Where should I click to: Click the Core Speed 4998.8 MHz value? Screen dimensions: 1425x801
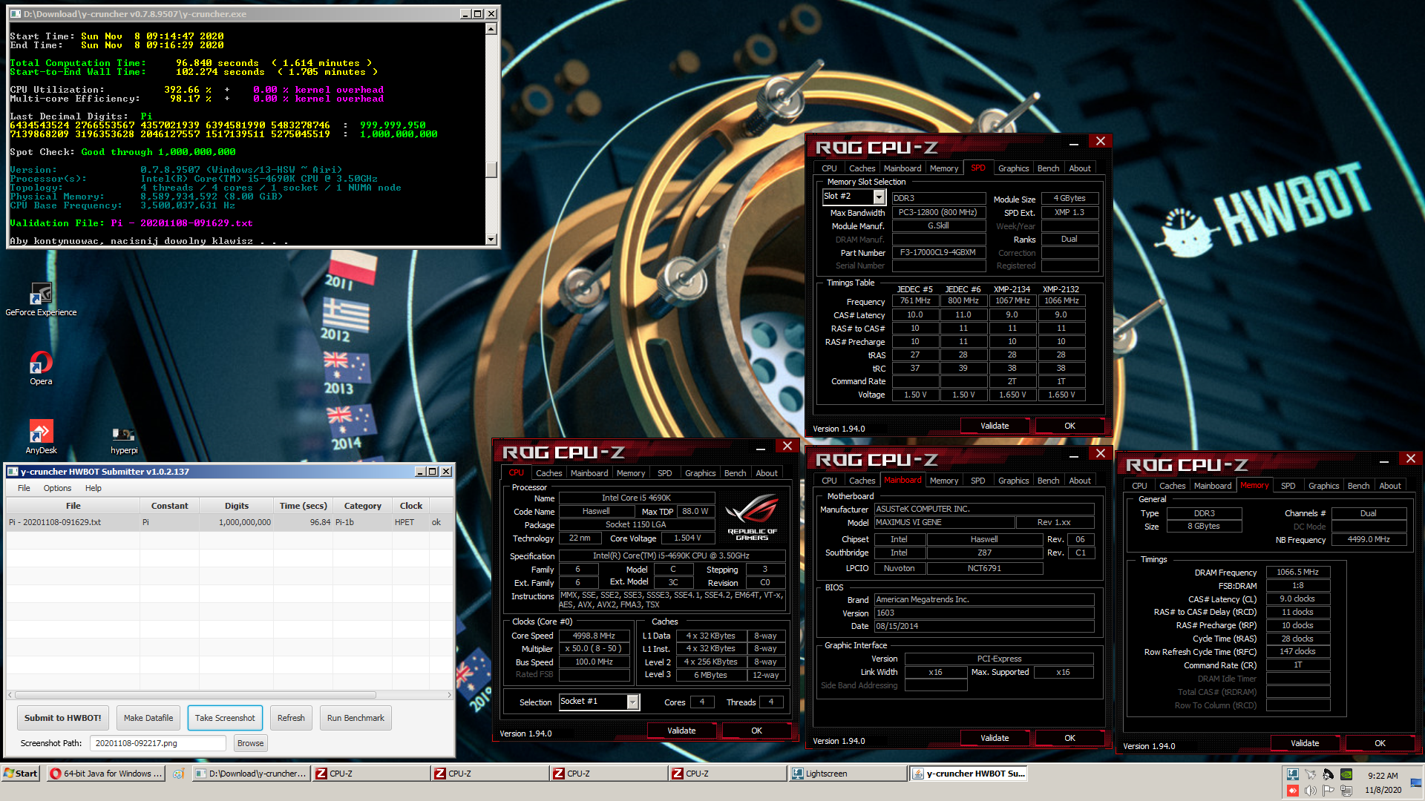pyautogui.click(x=594, y=636)
